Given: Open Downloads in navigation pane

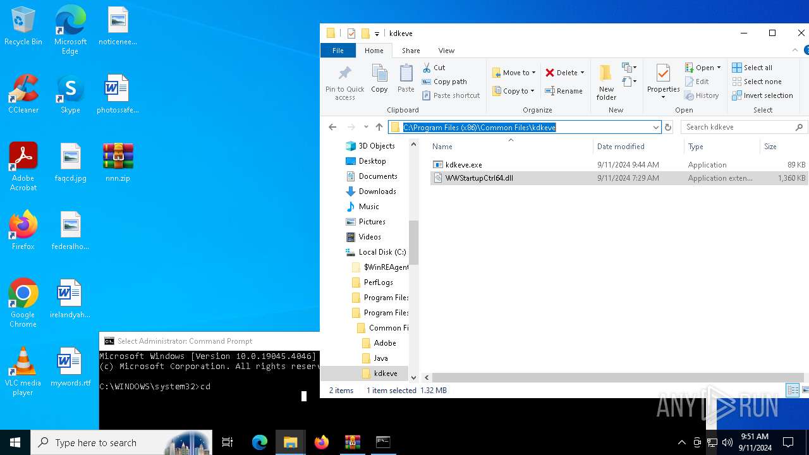Looking at the screenshot, I should click(x=377, y=191).
